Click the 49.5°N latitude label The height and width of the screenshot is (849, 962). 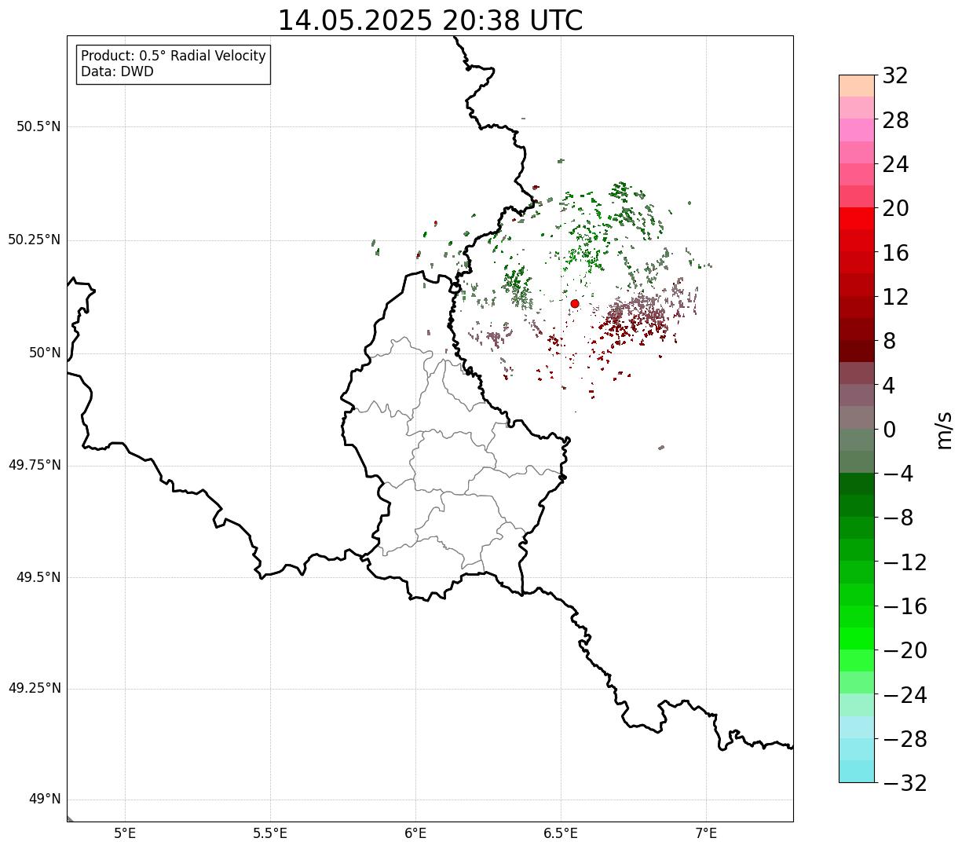click(x=38, y=577)
